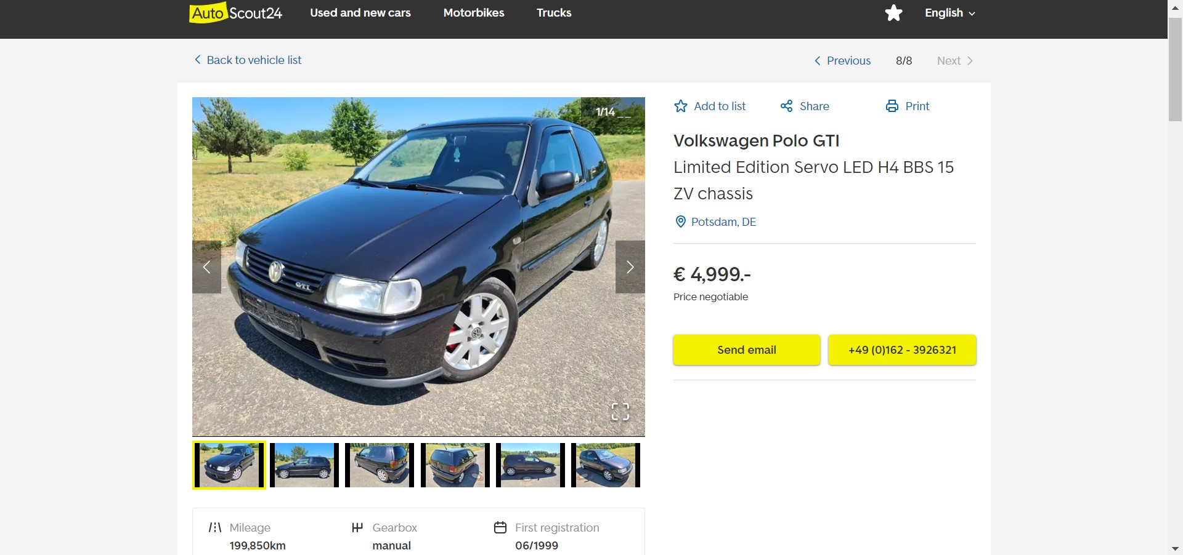Viewport: 1183px width, 555px height.
Task: Click the Print printer icon
Action: coord(892,106)
